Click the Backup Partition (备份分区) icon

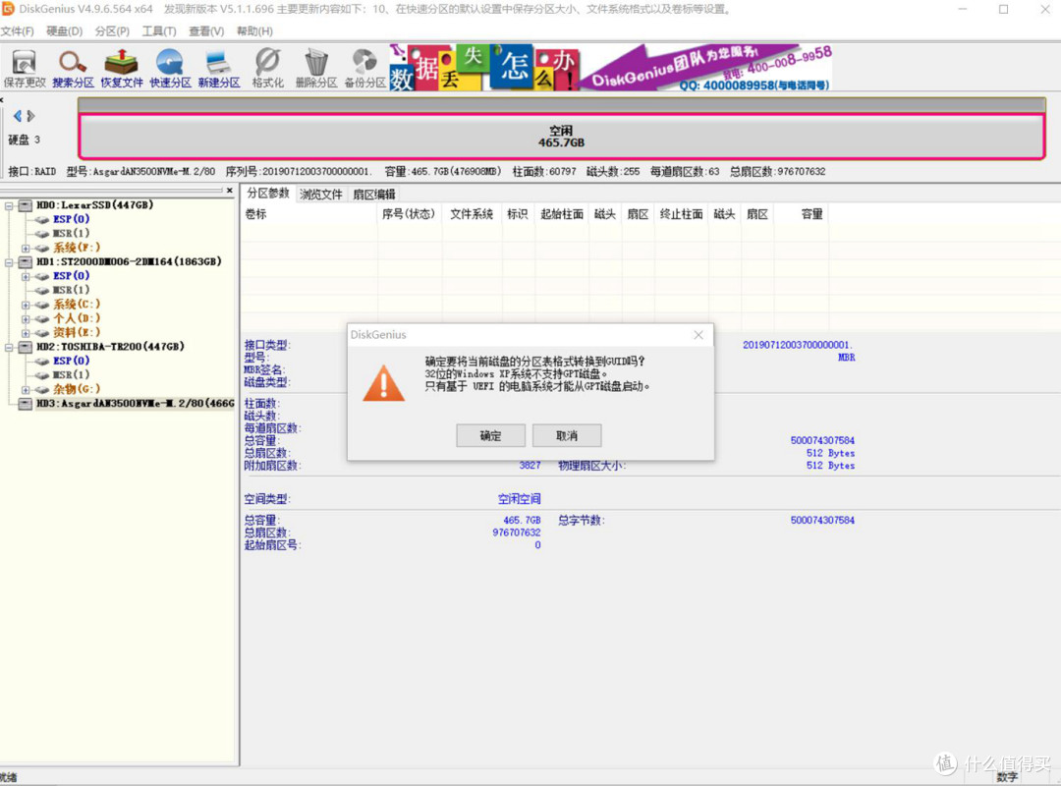click(364, 69)
